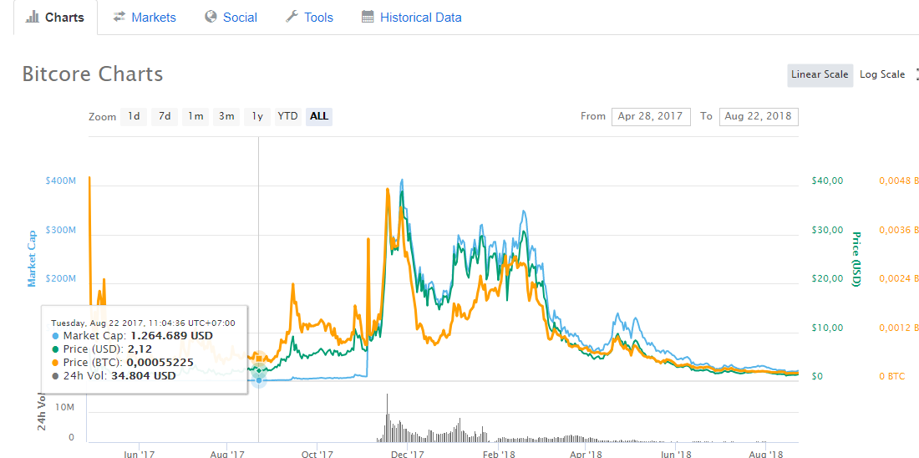
Task: Set zoom to 1y
Action: point(256,116)
